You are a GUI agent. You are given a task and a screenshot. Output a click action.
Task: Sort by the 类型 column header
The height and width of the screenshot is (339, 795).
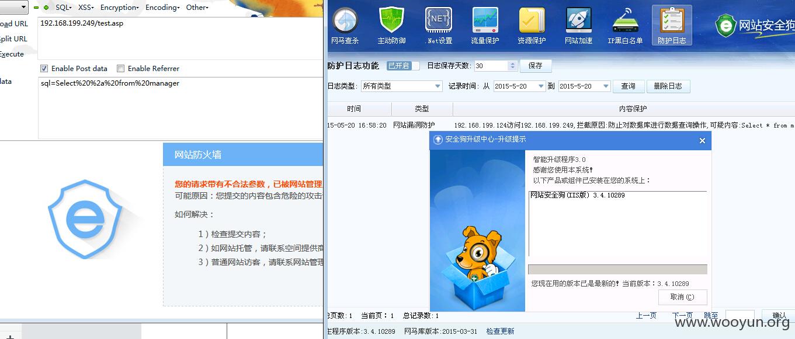tap(422, 109)
